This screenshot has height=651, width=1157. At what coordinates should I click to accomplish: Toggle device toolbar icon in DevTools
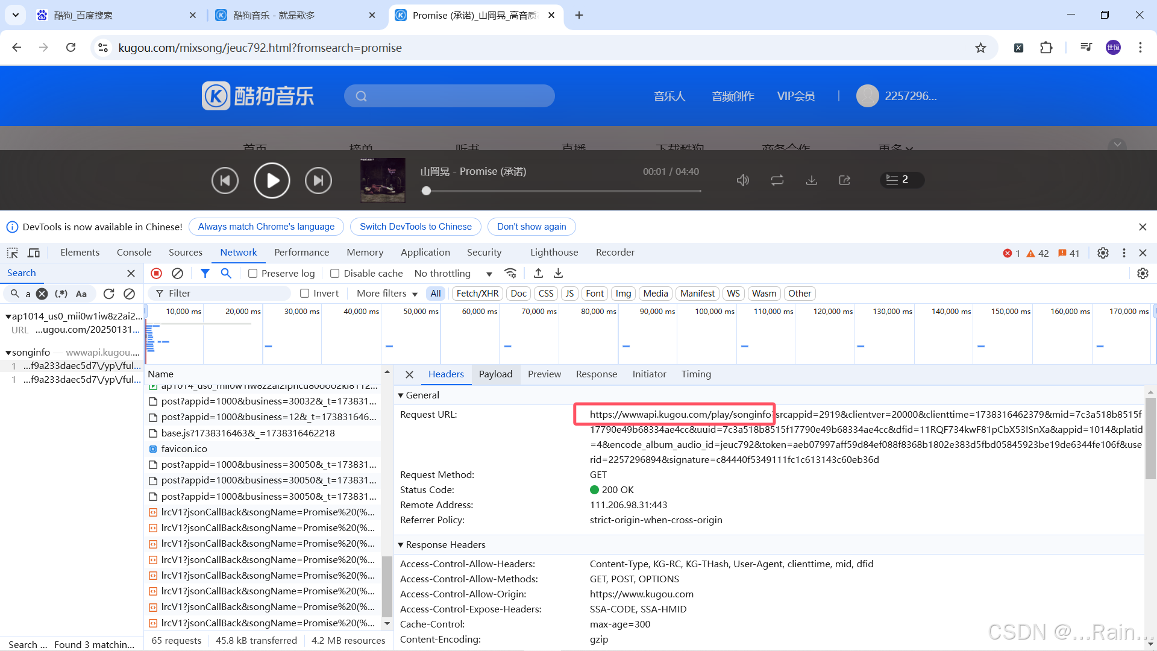[34, 253]
